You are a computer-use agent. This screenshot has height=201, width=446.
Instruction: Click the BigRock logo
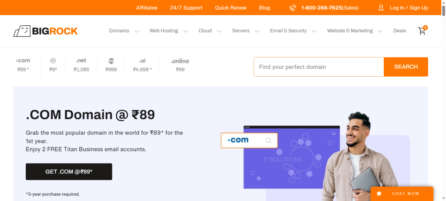45,31
